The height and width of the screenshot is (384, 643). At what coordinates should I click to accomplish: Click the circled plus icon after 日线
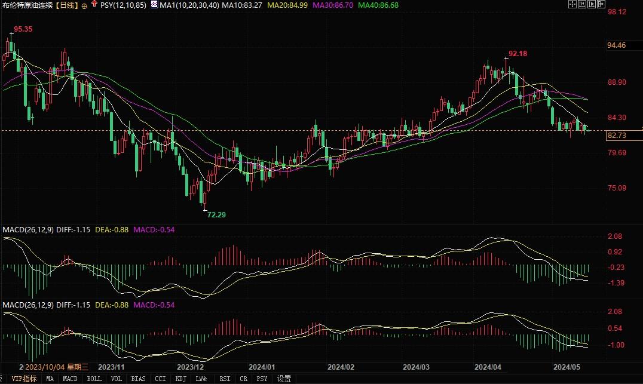84,5
